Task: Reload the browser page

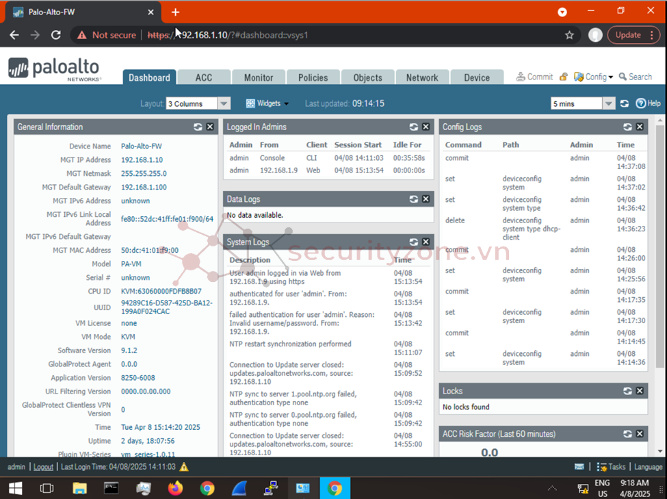Action: 55,35
